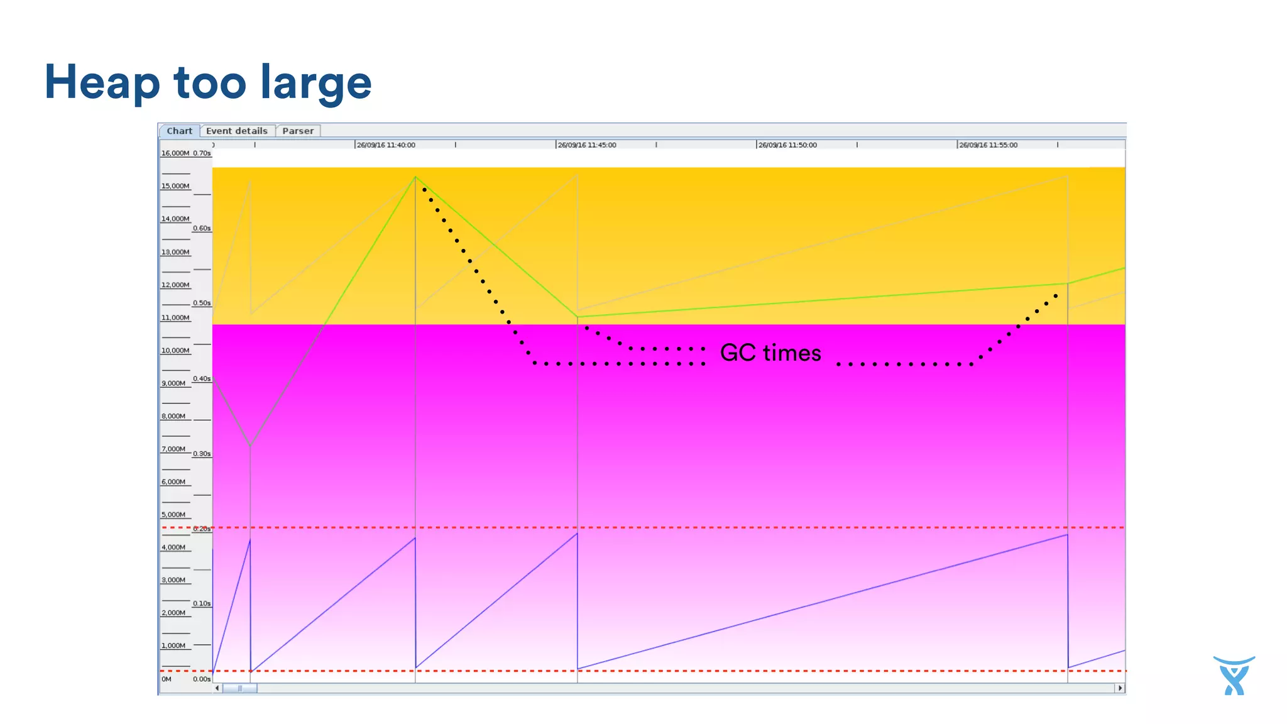Click the 11:40:00 timeline marker

pyautogui.click(x=386, y=145)
